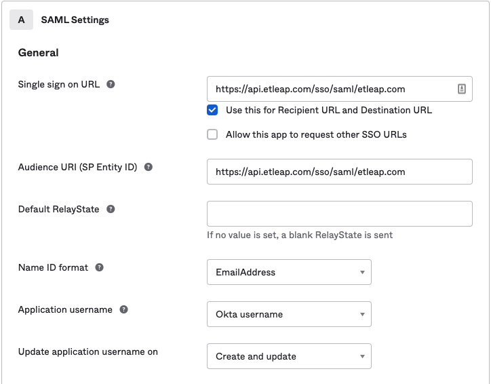Click help icon next to Default RelayState
491x384 pixels.
[111, 209]
